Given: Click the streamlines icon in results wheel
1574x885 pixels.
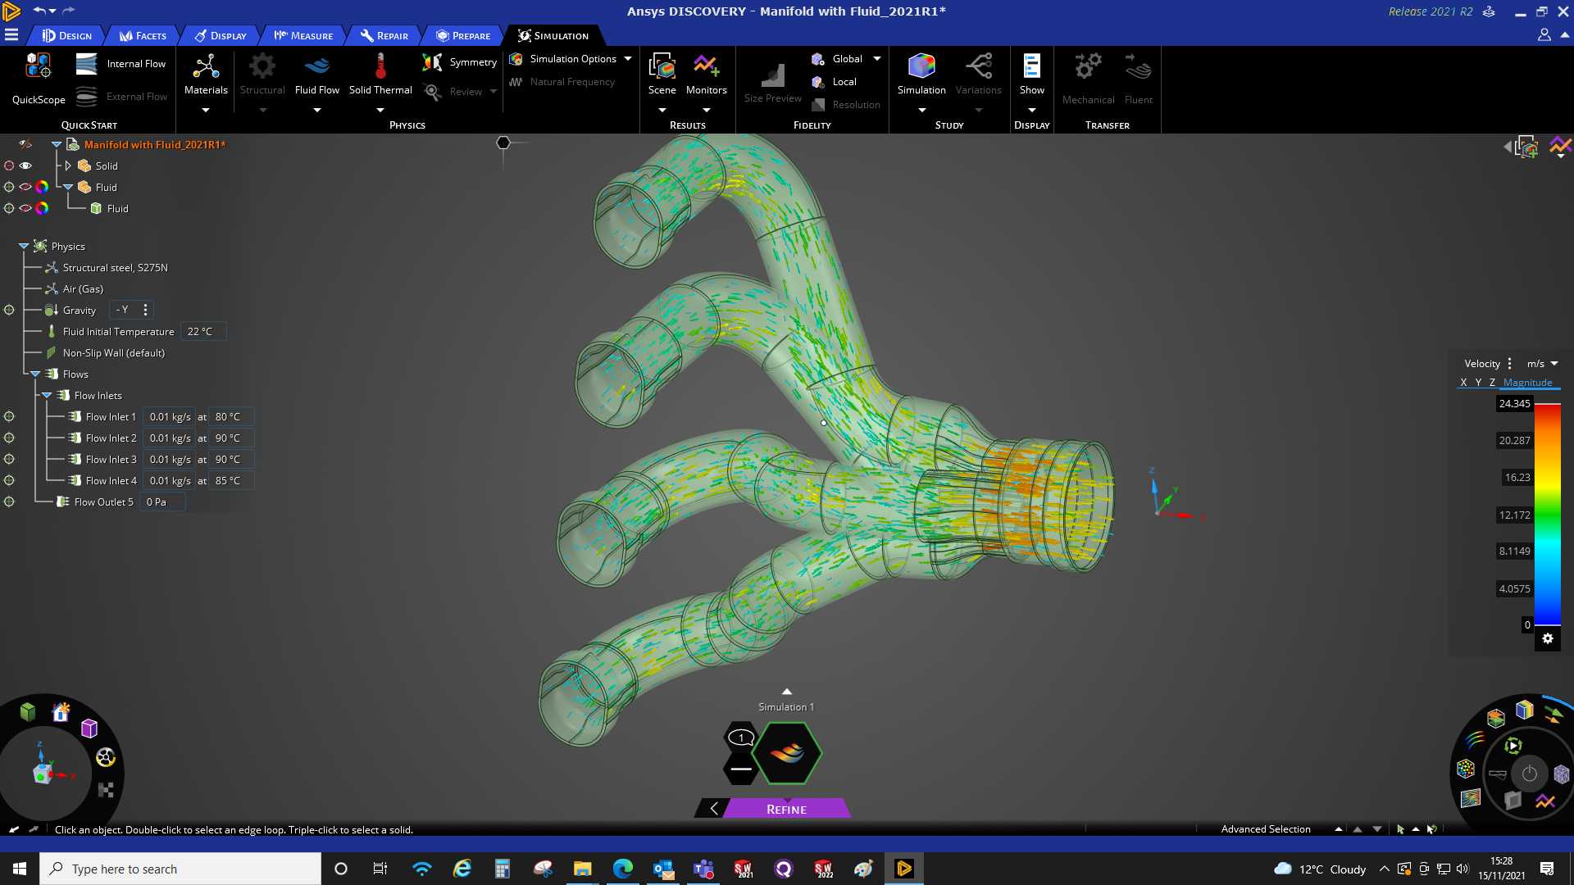Looking at the screenshot, I should pyautogui.click(x=1474, y=740).
